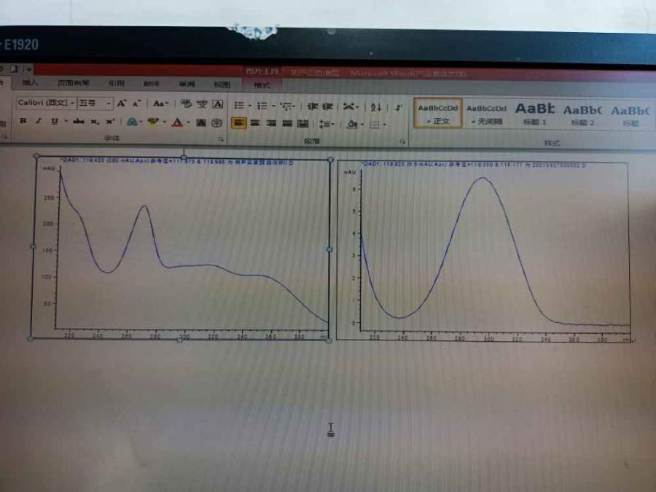Click the Sort icon
656x492 pixels.
click(375, 107)
